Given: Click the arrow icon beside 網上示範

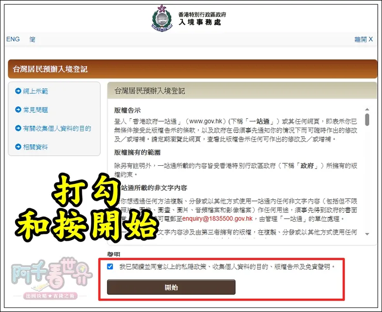Looking at the screenshot, I should [18, 91].
